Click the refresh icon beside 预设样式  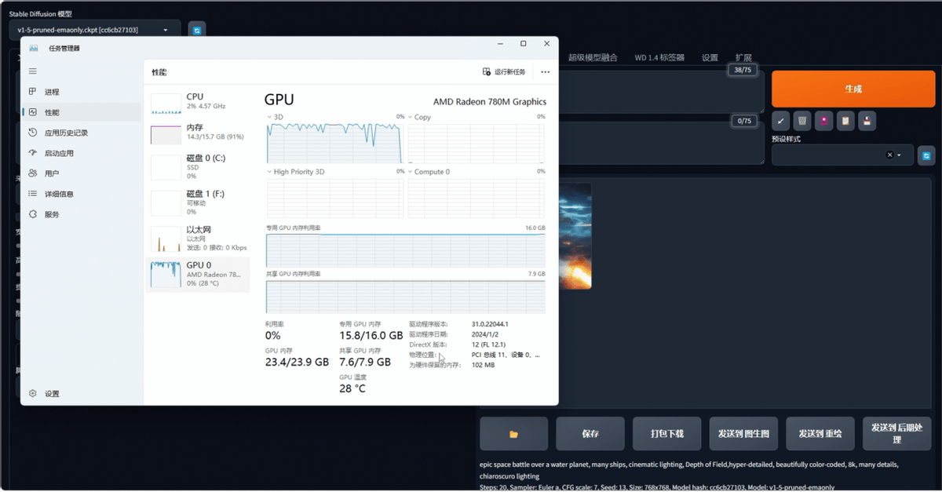pyautogui.click(x=926, y=155)
